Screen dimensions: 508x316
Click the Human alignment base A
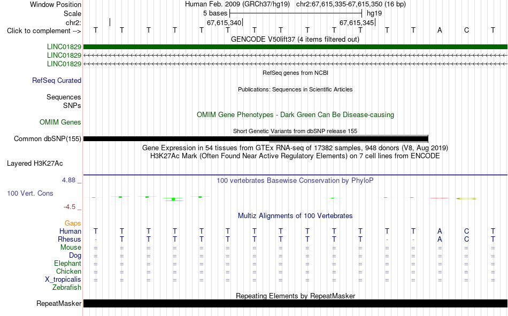click(x=440, y=231)
